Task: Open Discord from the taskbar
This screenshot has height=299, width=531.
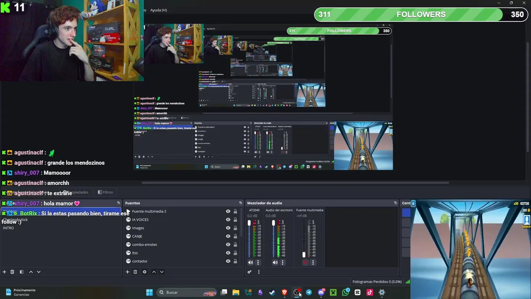Action: (321, 292)
